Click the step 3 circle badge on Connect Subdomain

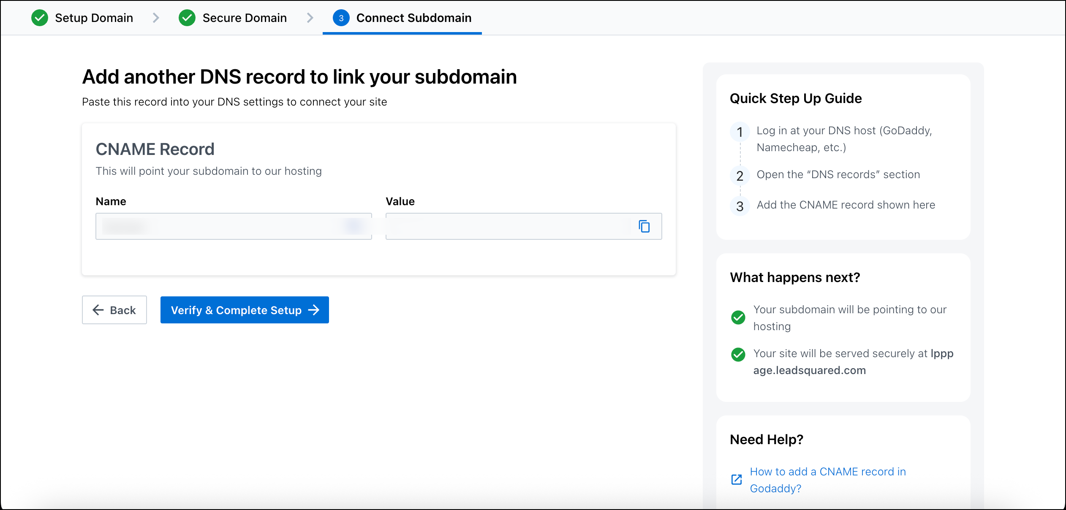pos(341,18)
